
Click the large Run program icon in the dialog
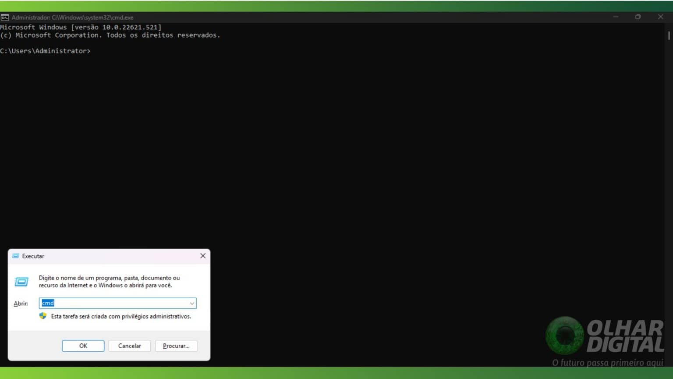coord(21,282)
